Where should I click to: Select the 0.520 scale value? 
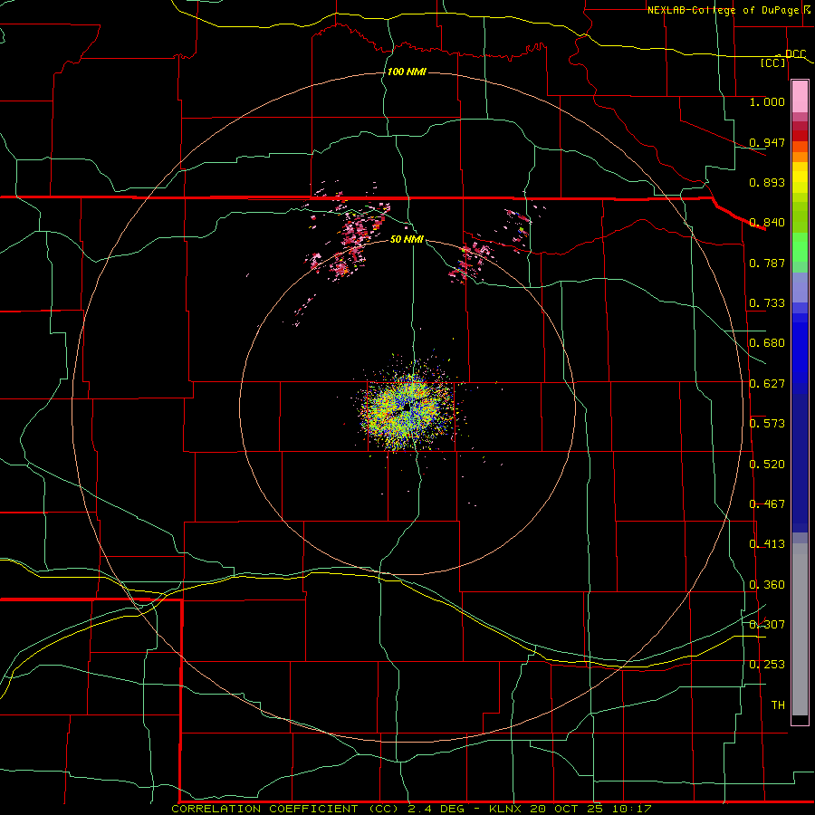[x=767, y=465]
